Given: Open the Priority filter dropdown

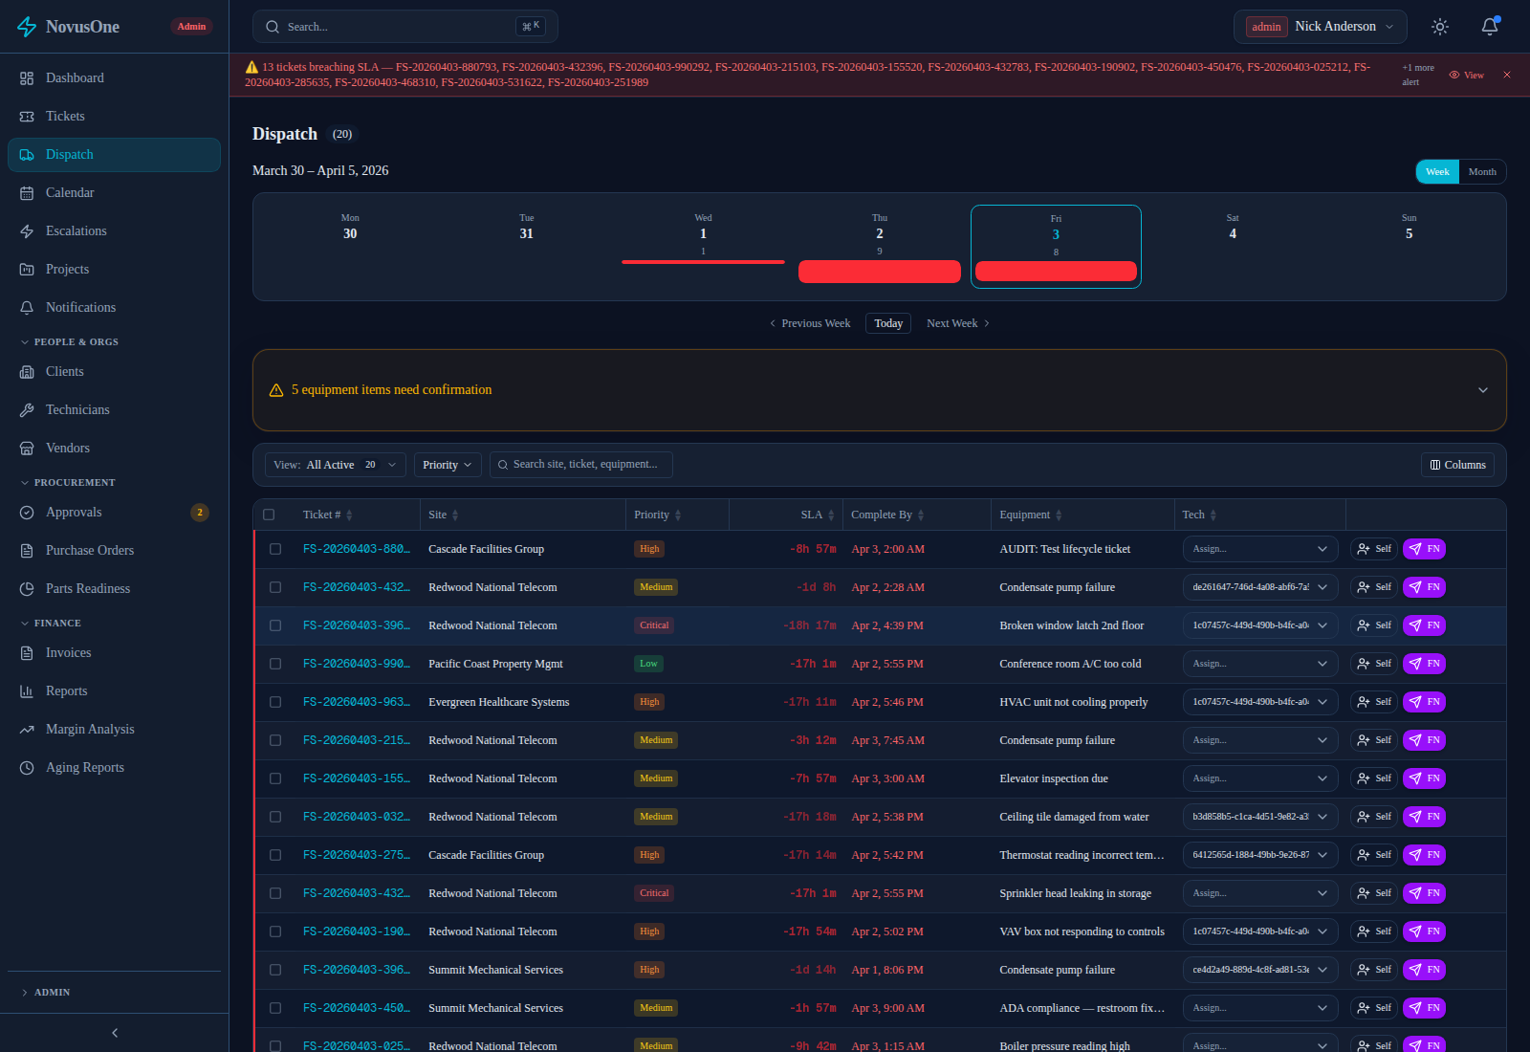Looking at the screenshot, I should (448, 465).
